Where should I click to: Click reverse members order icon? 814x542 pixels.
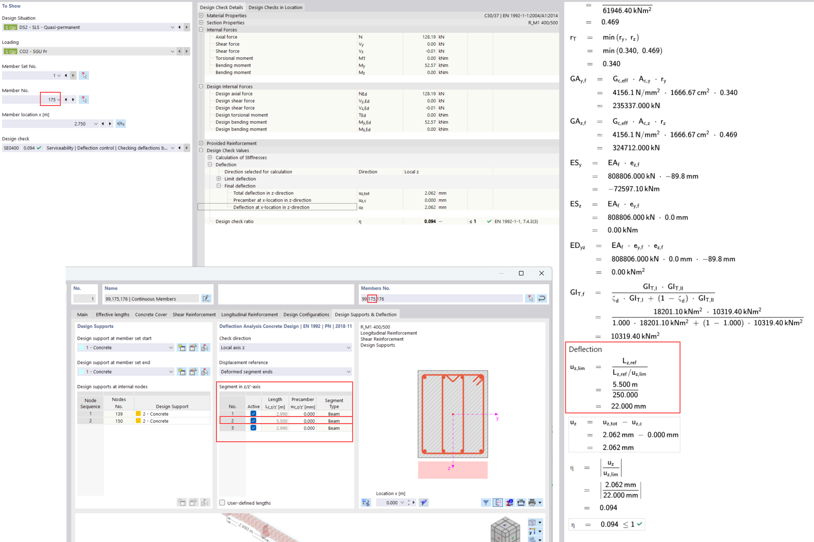[x=542, y=298]
